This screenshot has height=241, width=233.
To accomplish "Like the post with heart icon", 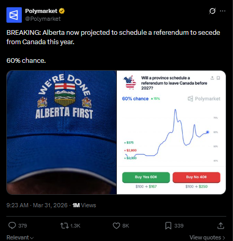I will pos(116,225).
